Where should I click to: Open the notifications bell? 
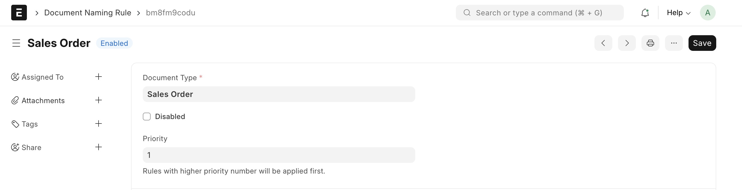[x=645, y=12]
